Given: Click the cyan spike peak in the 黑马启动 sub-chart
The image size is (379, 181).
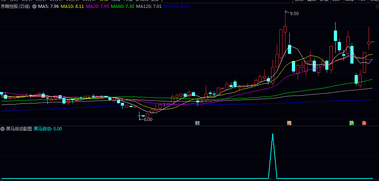Looking at the screenshot, I should pos(273,134).
